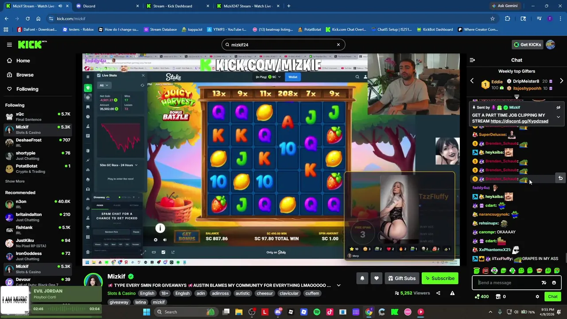Screen dimensions: 567x319
Task: Collapse the chat panel icon
Action: (472, 60)
